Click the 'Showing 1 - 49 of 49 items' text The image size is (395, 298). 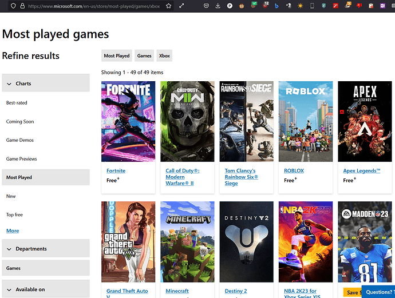(x=132, y=73)
